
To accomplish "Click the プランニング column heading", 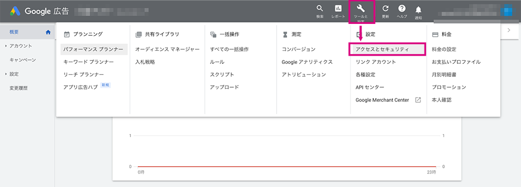I will point(88,34).
